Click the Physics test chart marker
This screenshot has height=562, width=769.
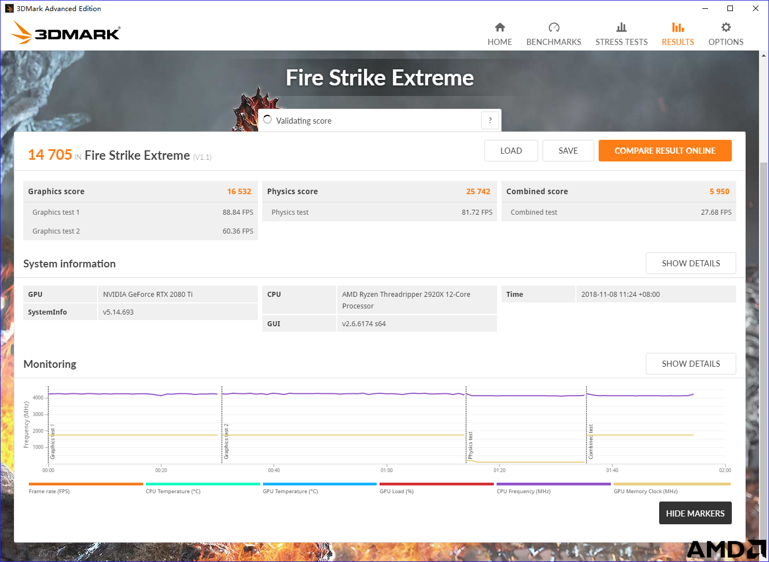[470, 445]
